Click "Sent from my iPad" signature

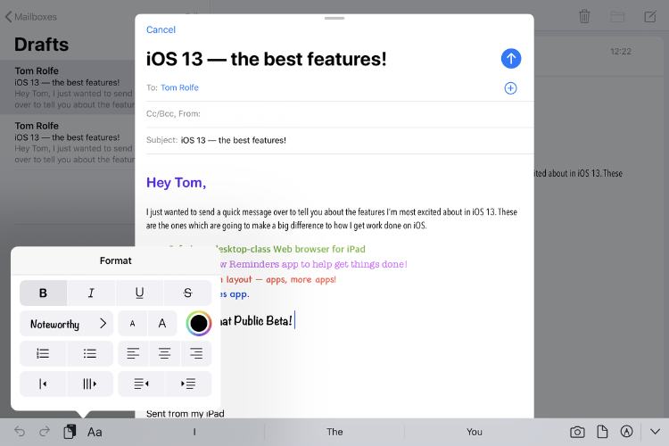186,414
